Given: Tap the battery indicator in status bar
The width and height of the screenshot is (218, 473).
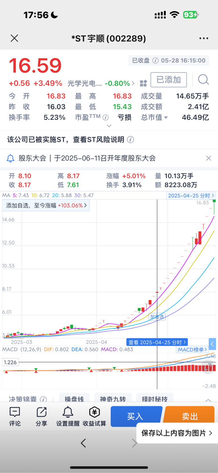Looking at the screenshot, I should (191, 15).
